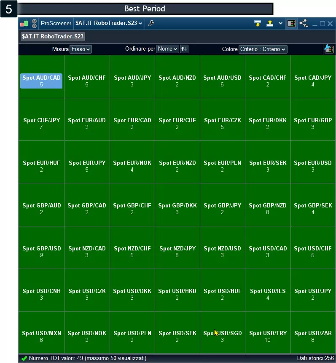The image size is (336, 363).
Task: Click the share icon
Action: pyautogui.click(x=304, y=23)
